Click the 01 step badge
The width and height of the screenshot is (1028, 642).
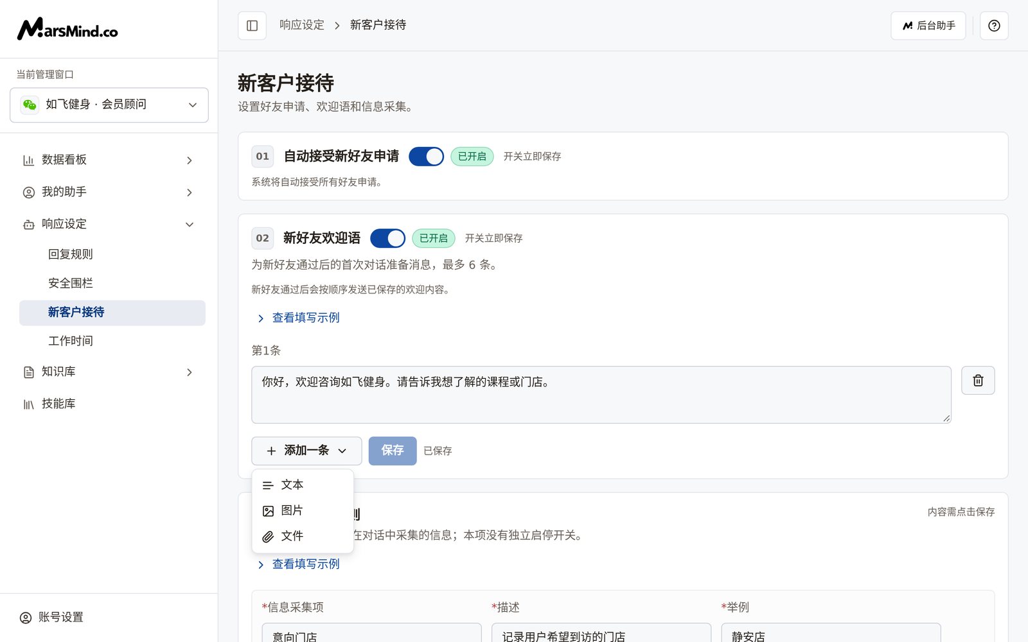tap(262, 157)
